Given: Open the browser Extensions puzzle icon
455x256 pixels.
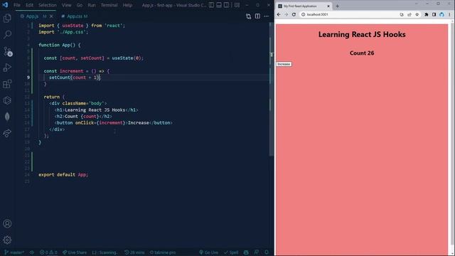Looking at the screenshot, I should [x=427, y=14].
